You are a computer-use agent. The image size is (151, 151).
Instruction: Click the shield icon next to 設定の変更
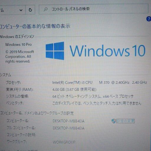pyautogui.click(x=114, y=121)
